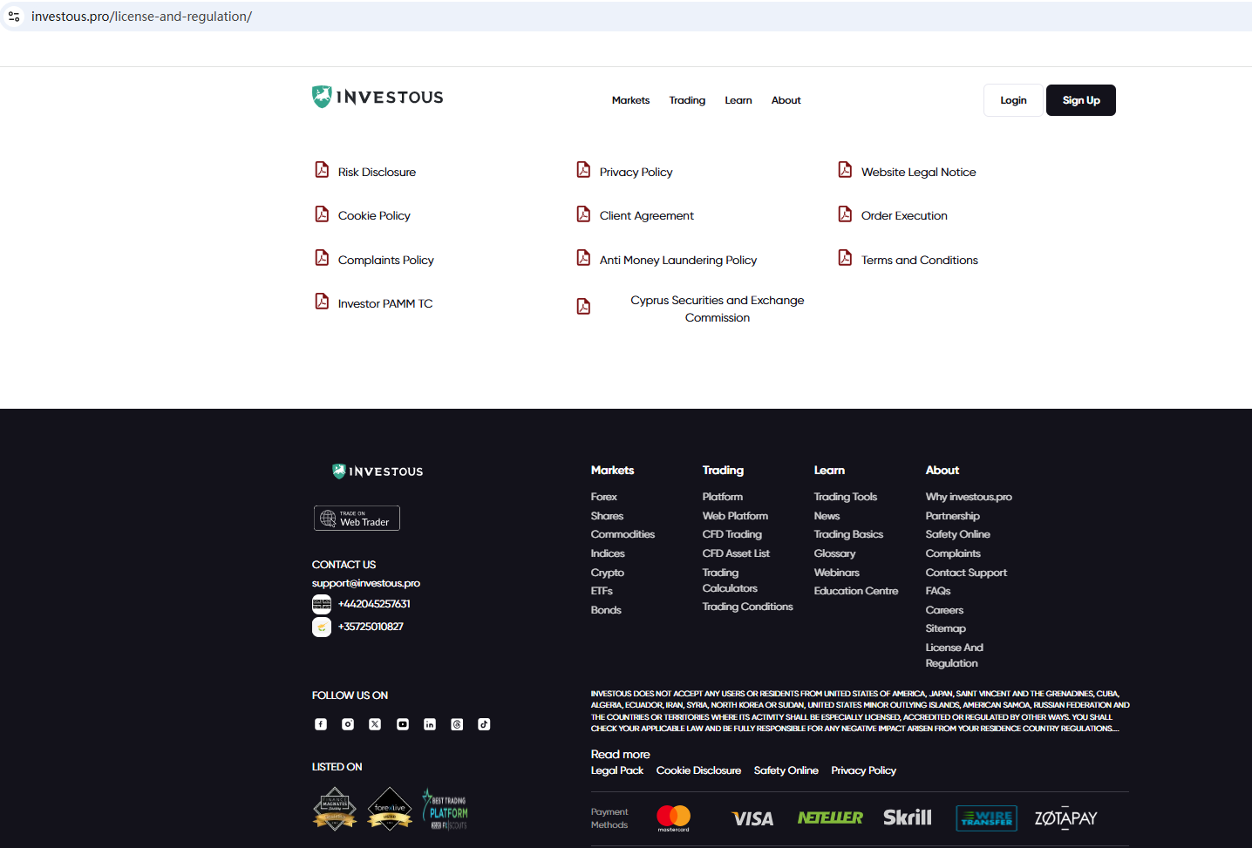
Task: Call the +35725010827 phone number
Action: pos(371,627)
